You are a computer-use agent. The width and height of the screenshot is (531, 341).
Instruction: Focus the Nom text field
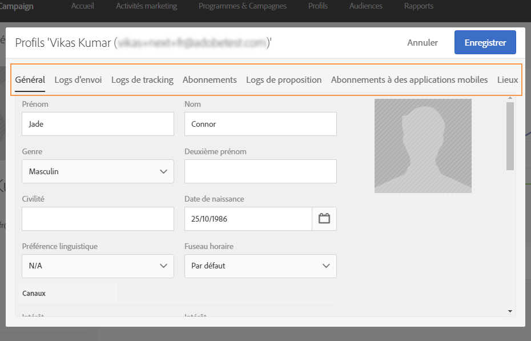click(x=260, y=124)
